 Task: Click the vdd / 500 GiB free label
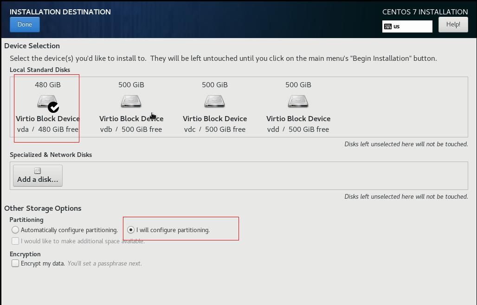[x=298, y=130]
